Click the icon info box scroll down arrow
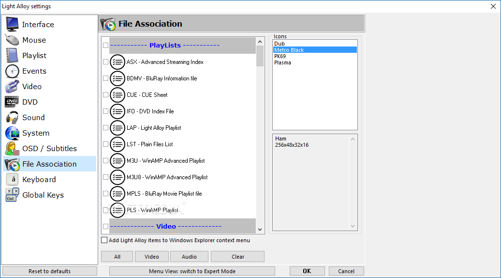 pyautogui.click(x=353, y=226)
